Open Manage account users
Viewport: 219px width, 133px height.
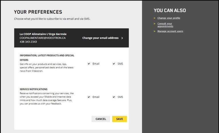170,31
